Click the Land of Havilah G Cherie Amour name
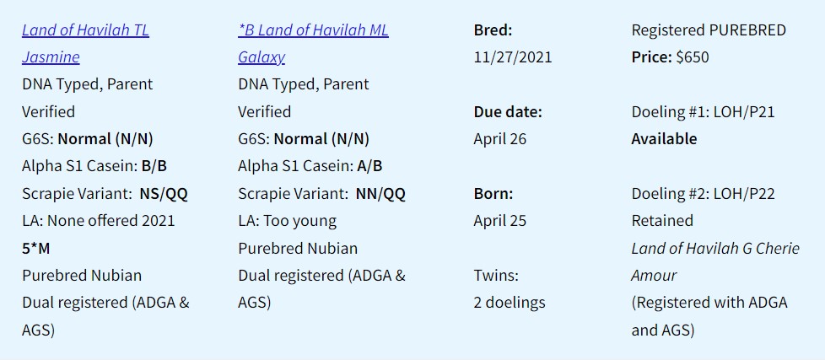 coord(715,261)
